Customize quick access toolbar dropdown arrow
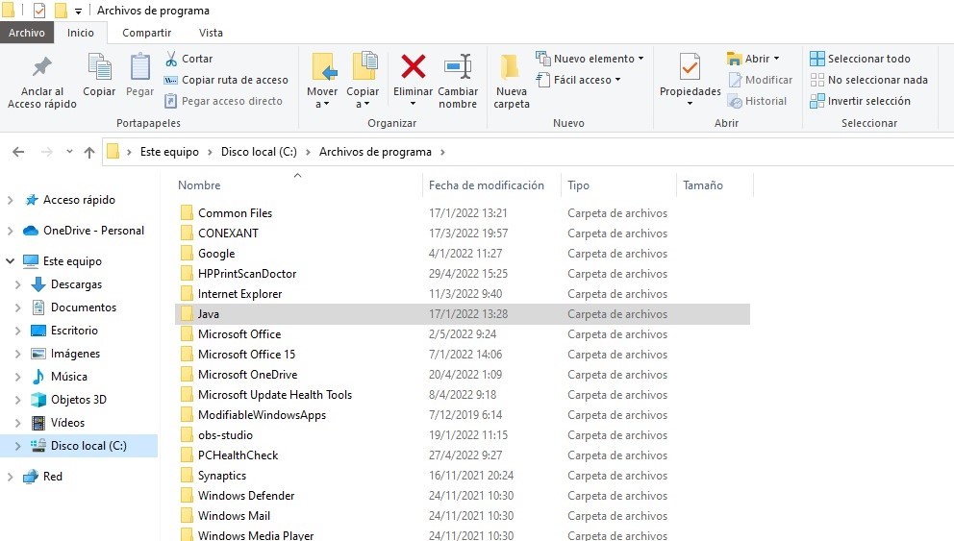954x541 pixels. coord(78,11)
